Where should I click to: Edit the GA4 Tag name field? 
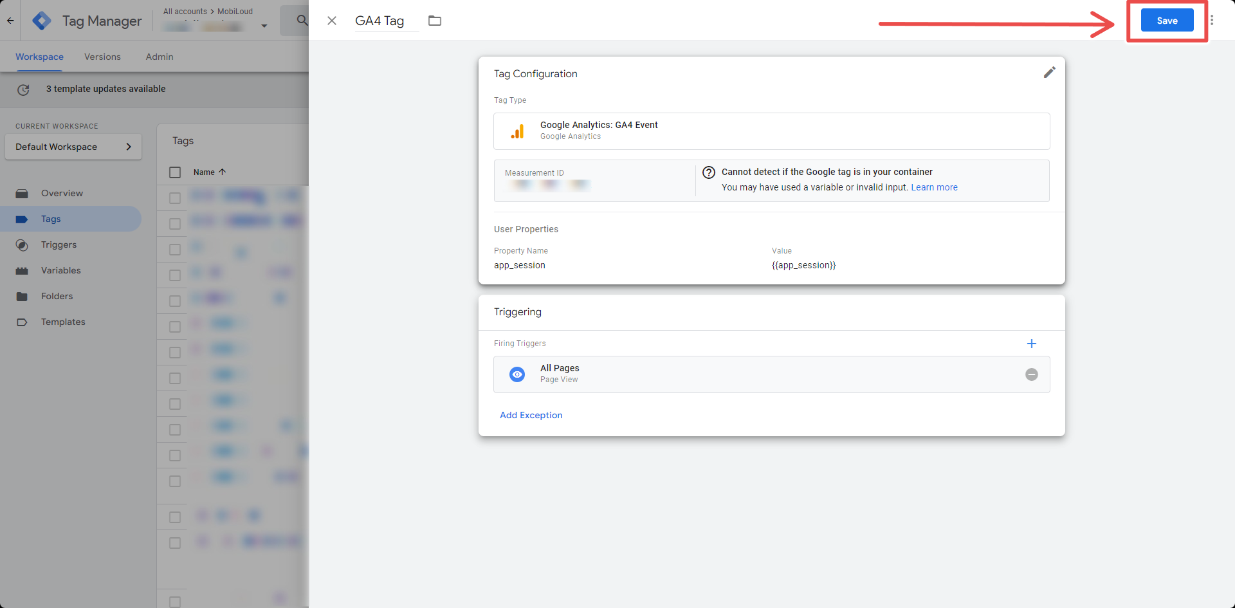click(387, 21)
